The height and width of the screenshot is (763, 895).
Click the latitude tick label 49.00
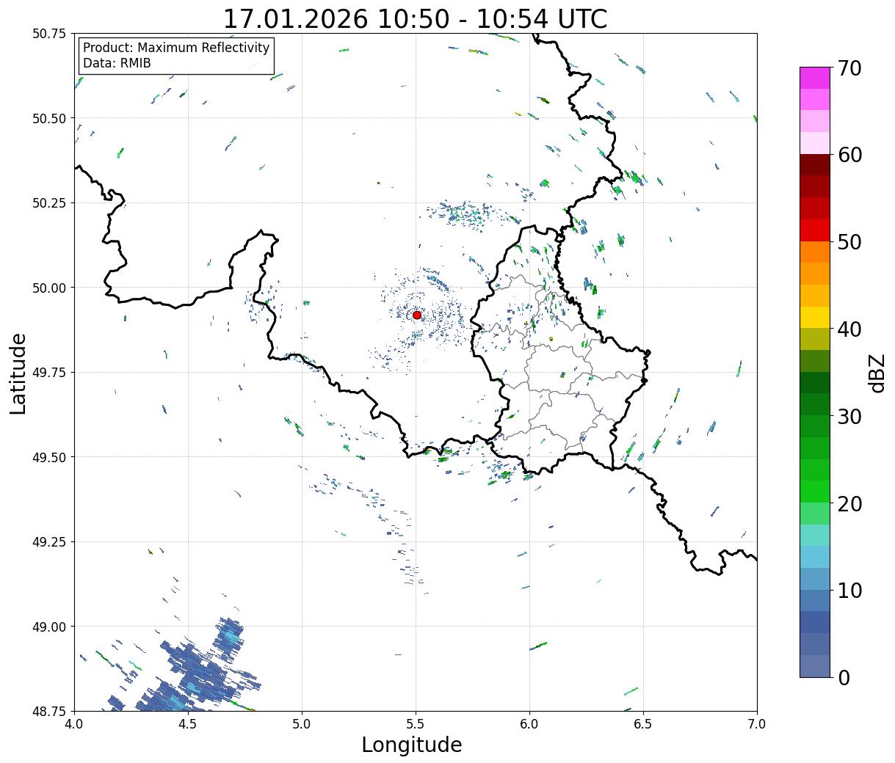tap(49, 627)
